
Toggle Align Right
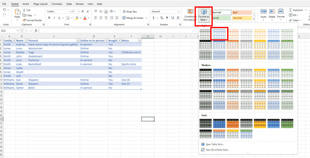106,18
